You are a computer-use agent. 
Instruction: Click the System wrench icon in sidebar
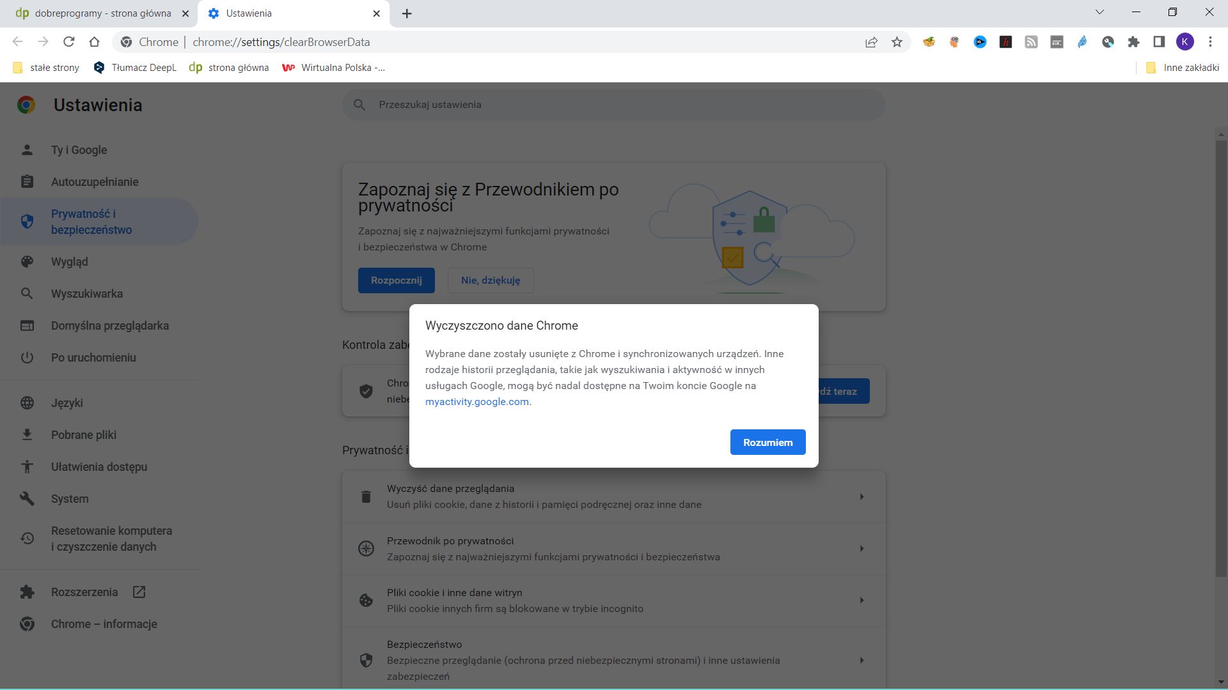click(x=27, y=499)
